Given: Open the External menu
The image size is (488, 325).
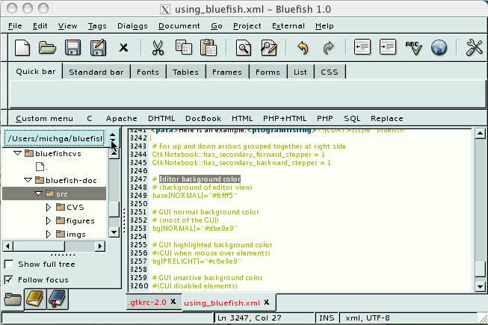Looking at the screenshot, I should [x=288, y=26].
